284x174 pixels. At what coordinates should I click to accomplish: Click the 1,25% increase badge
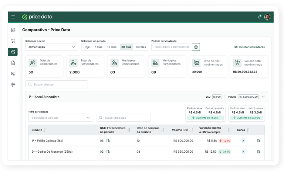tap(224, 140)
